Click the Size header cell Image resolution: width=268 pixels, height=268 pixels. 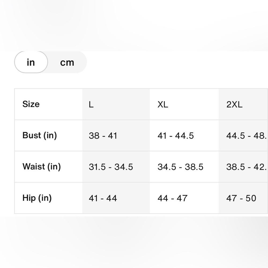[49, 104]
